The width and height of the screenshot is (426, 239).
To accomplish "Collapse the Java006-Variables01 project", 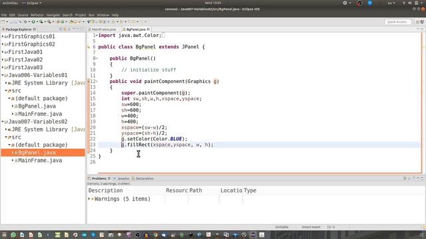I will [3, 75].
